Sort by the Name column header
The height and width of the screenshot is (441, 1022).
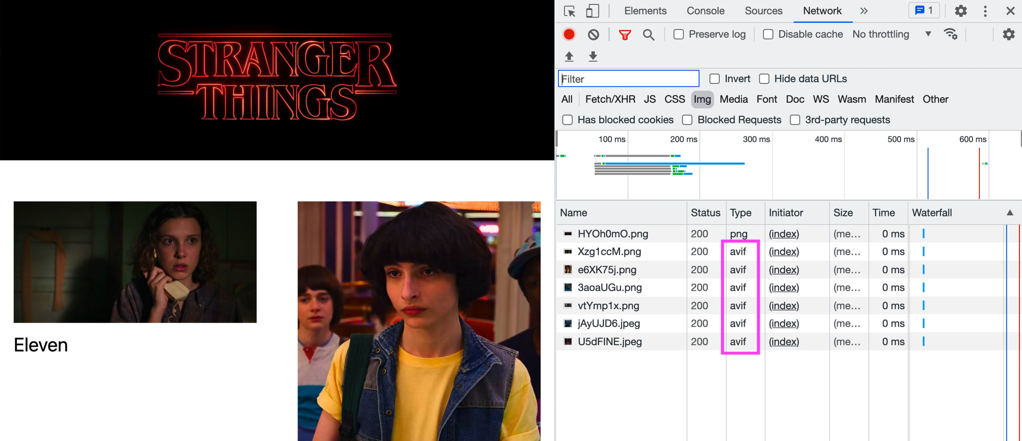622,213
